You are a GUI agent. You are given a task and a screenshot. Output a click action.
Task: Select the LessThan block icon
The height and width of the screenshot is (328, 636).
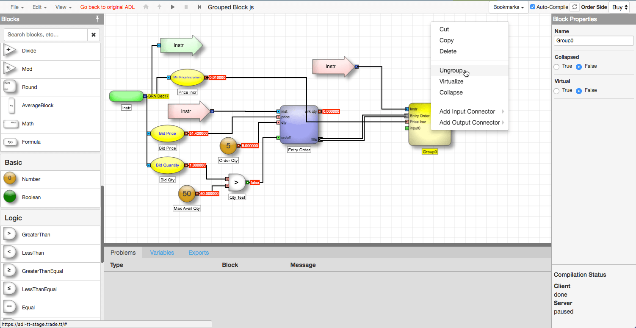tap(9, 253)
